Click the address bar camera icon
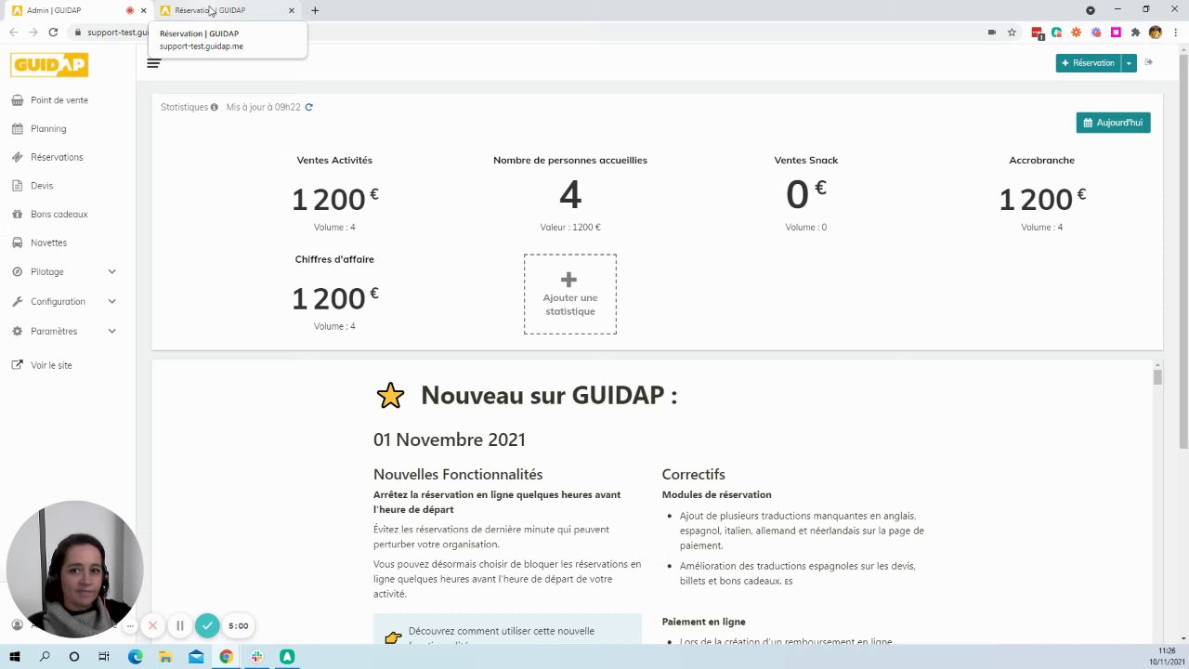Screen dimensions: 1189x669 tap(992, 32)
